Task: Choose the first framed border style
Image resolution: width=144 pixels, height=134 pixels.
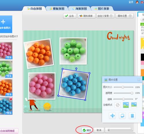Action: click(126, 105)
